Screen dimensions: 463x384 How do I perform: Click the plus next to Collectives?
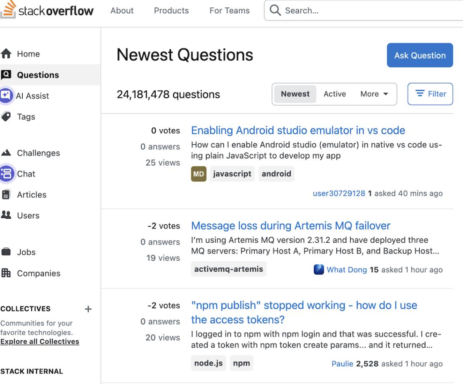point(88,309)
